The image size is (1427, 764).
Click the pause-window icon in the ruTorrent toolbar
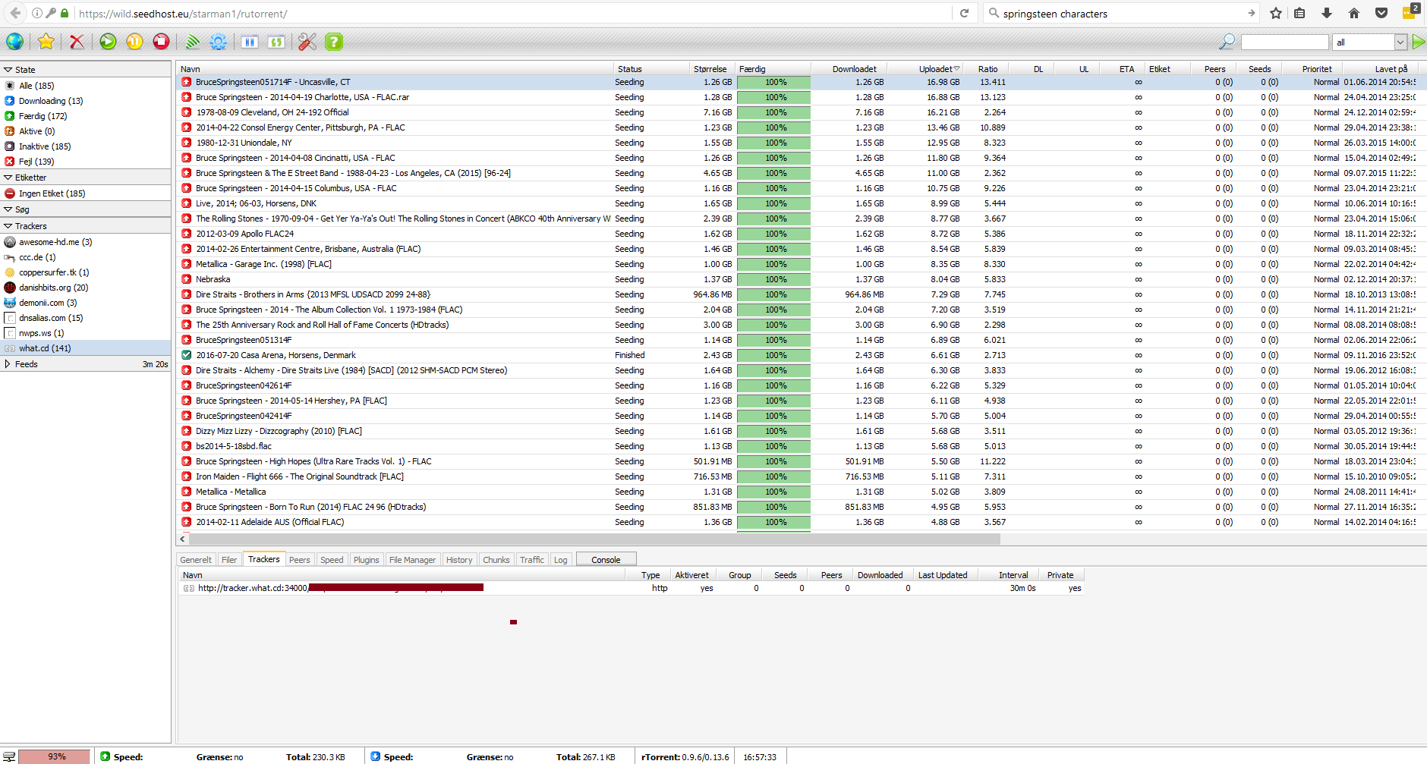pyautogui.click(x=250, y=42)
